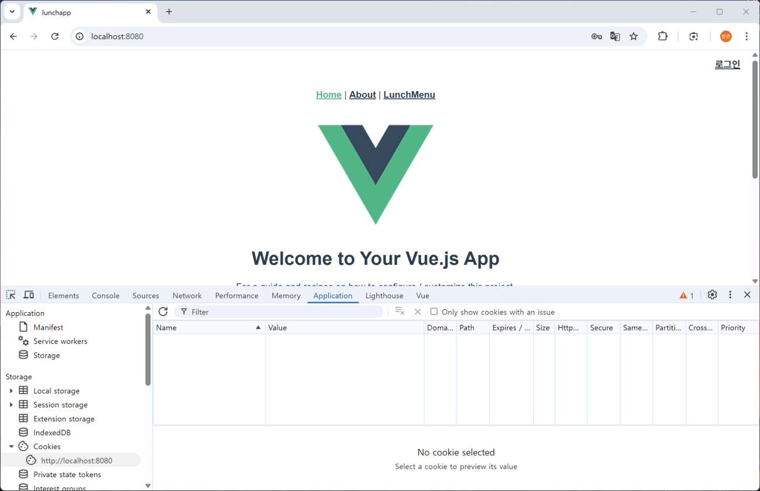Switch to the Elements tab
This screenshot has height=491, width=760.
pos(63,296)
